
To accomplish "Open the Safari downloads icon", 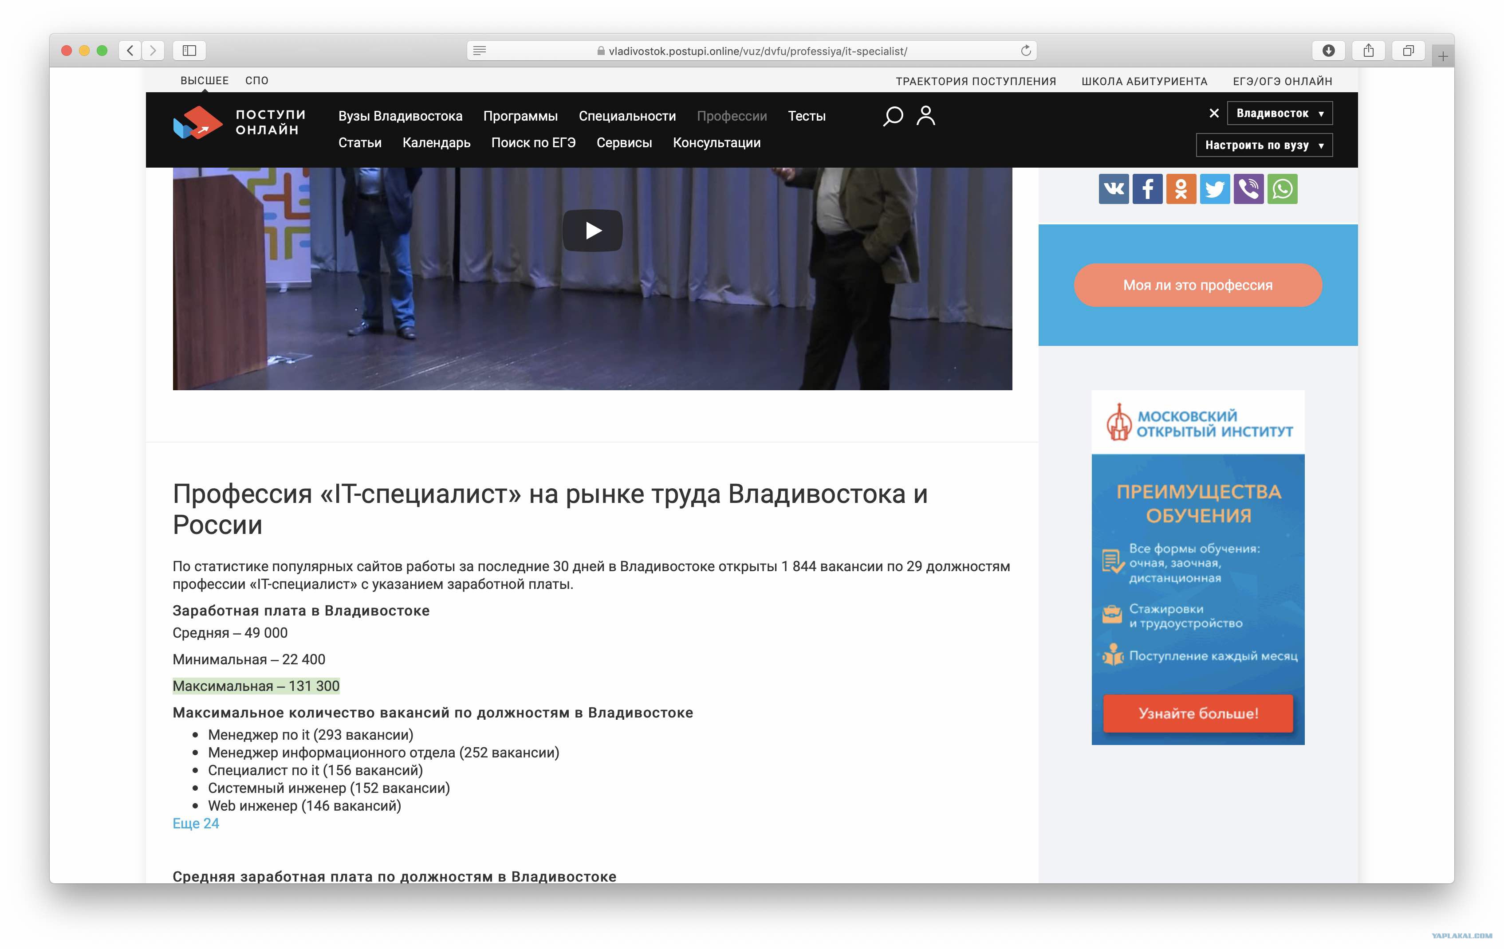I will point(1328,51).
